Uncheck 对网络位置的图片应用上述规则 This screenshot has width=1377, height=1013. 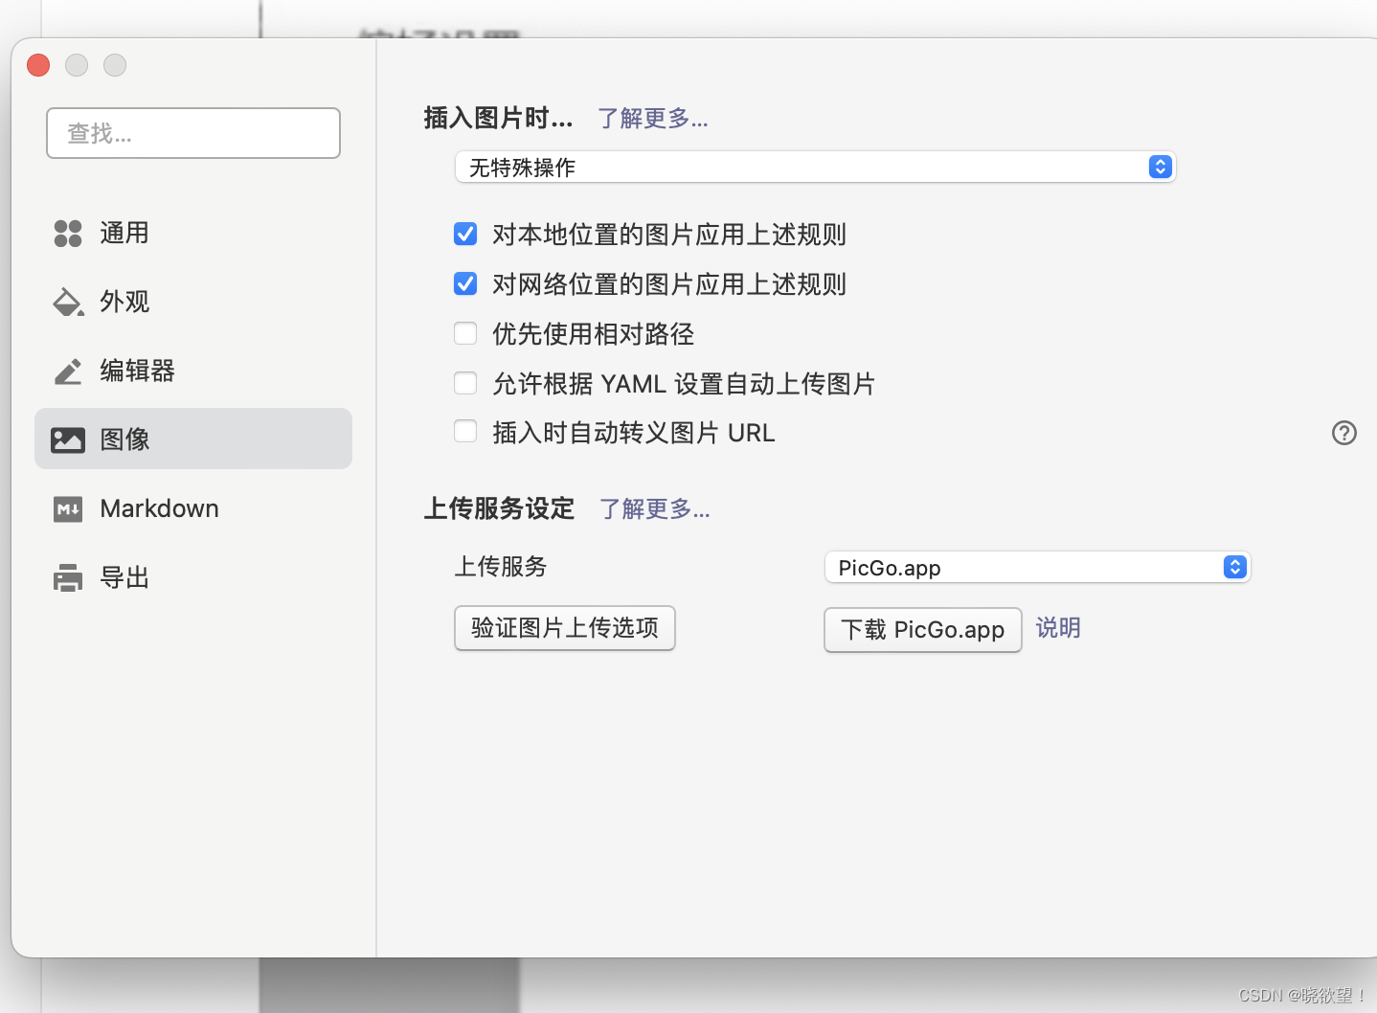tap(465, 283)
